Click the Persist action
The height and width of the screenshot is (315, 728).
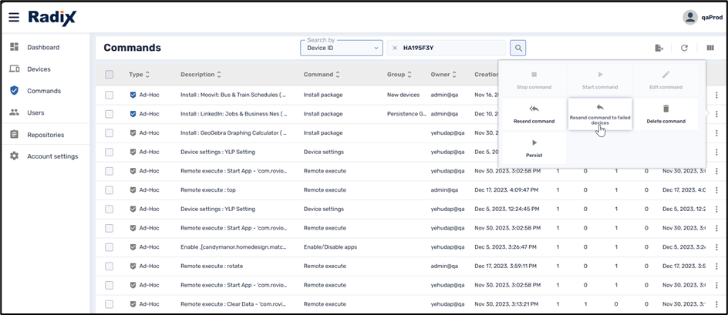[x=534, y=147]
